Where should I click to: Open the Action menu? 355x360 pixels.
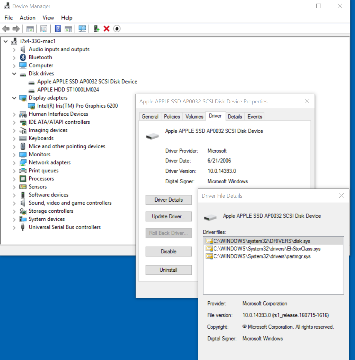click(28, 18)
